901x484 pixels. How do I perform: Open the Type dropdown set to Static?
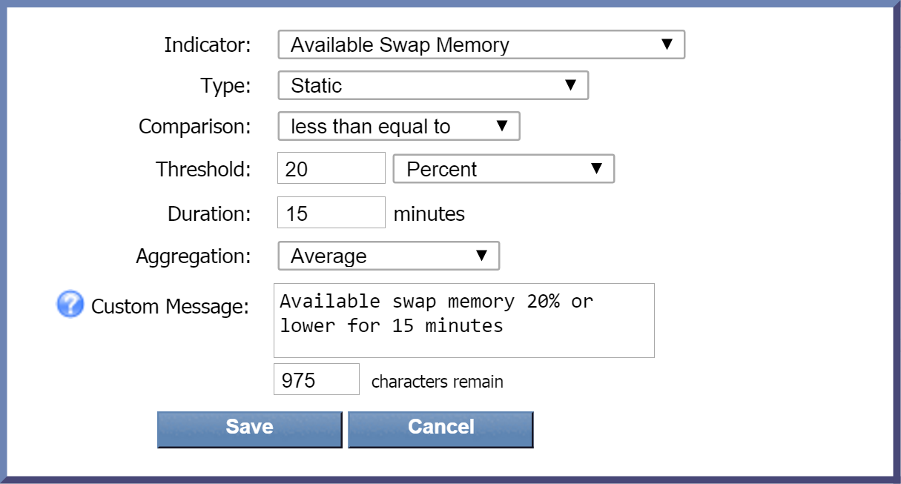point(433,85)
